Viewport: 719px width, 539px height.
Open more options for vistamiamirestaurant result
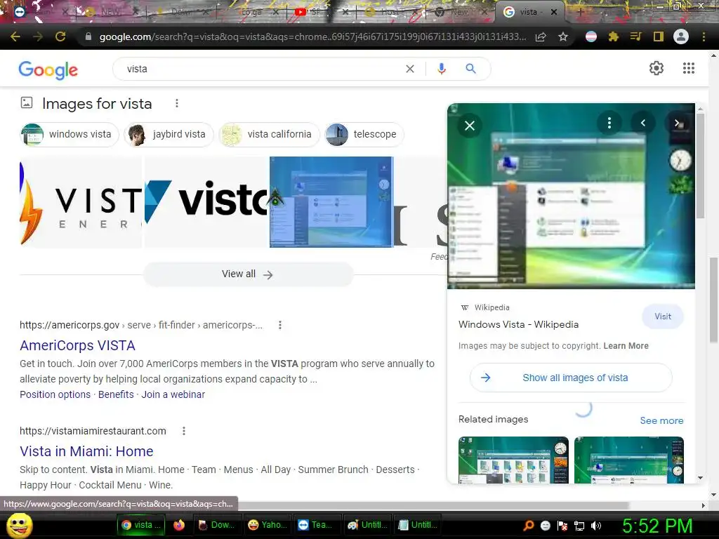coord(184,431)
